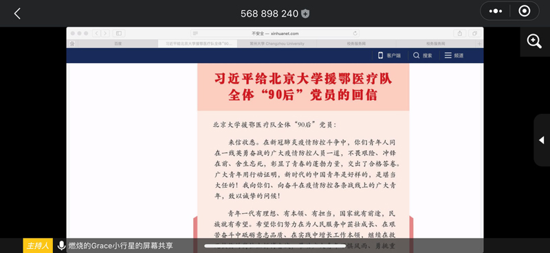Tap the magnifier zoom-in button
550x253 pixels.
(x=534, y=42)
